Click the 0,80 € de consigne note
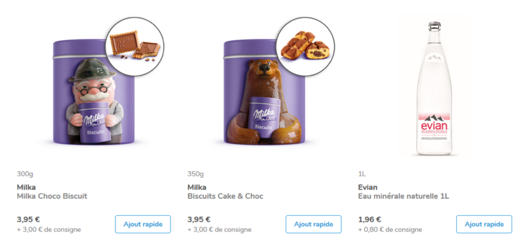 click(390, 230)
